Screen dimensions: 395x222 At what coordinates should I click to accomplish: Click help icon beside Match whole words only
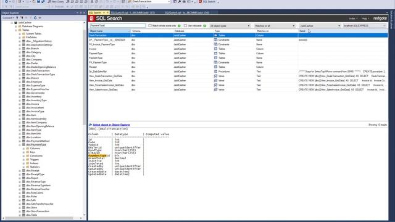pyautogui.click(x=179, y=26)
